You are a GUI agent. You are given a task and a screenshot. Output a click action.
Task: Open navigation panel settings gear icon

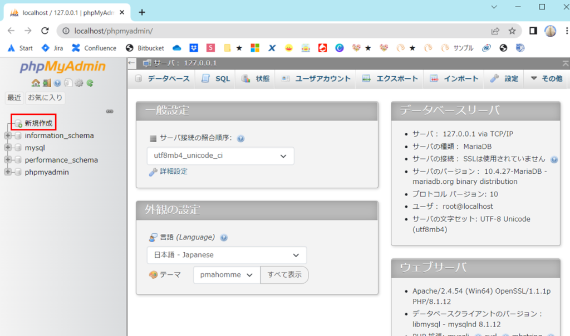point(79,83)
